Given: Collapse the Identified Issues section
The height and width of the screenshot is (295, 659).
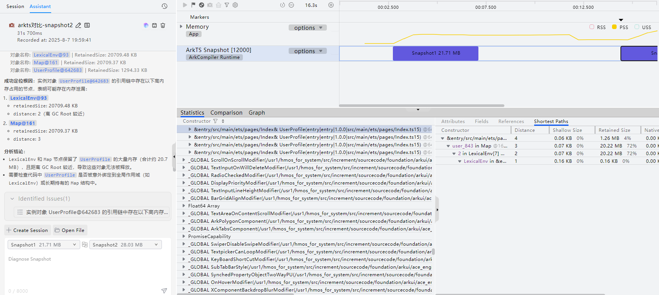Looking at the screenshot, I should pyautogui.click(x=12, y=199).
